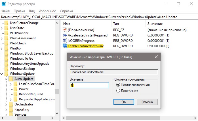Open the Правка menu
The width and height of the screenshot is (198, 121).
[19, 11]
